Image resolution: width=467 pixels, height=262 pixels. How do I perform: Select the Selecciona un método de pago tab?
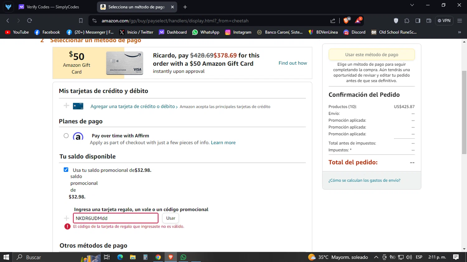[x=136, y=7]
